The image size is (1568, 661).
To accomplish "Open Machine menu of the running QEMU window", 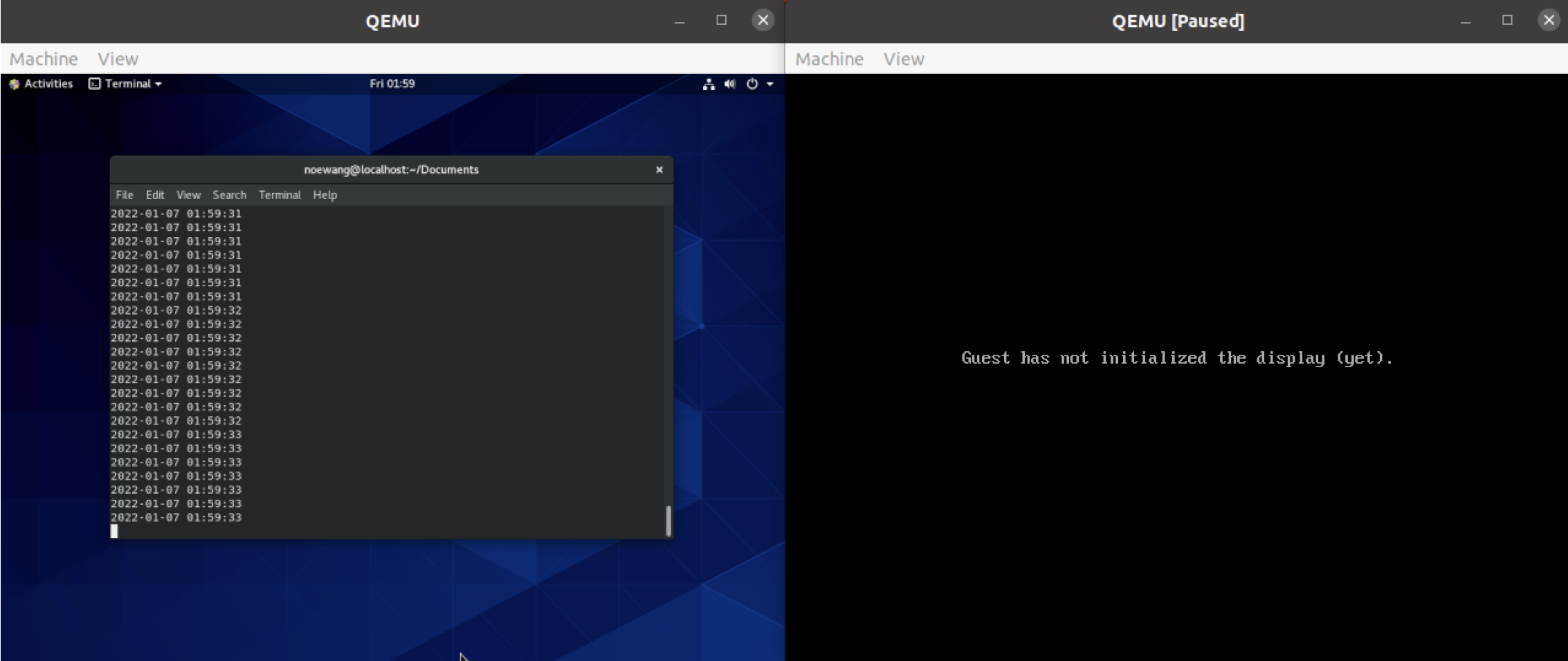I will pos(44,59).
